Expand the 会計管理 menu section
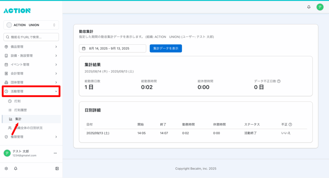This screenshot has height=178, width=329. 31,73
